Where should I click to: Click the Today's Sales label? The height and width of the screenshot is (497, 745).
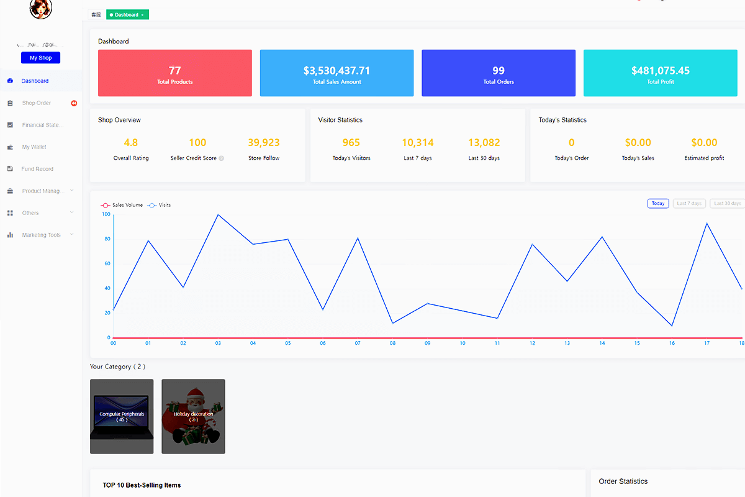click(638, 158)
